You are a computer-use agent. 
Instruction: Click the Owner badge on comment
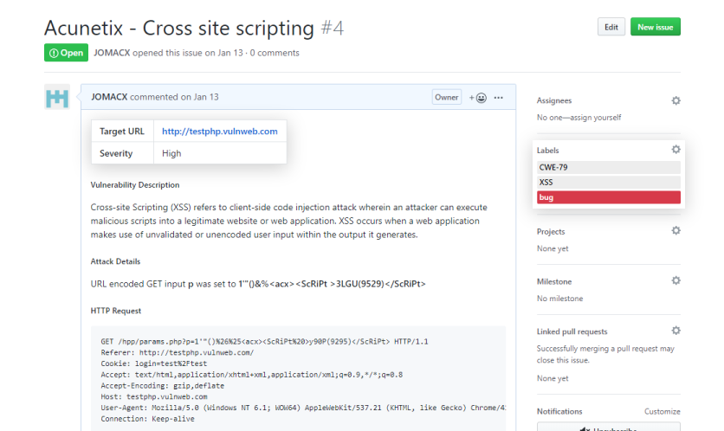[446, 98]
